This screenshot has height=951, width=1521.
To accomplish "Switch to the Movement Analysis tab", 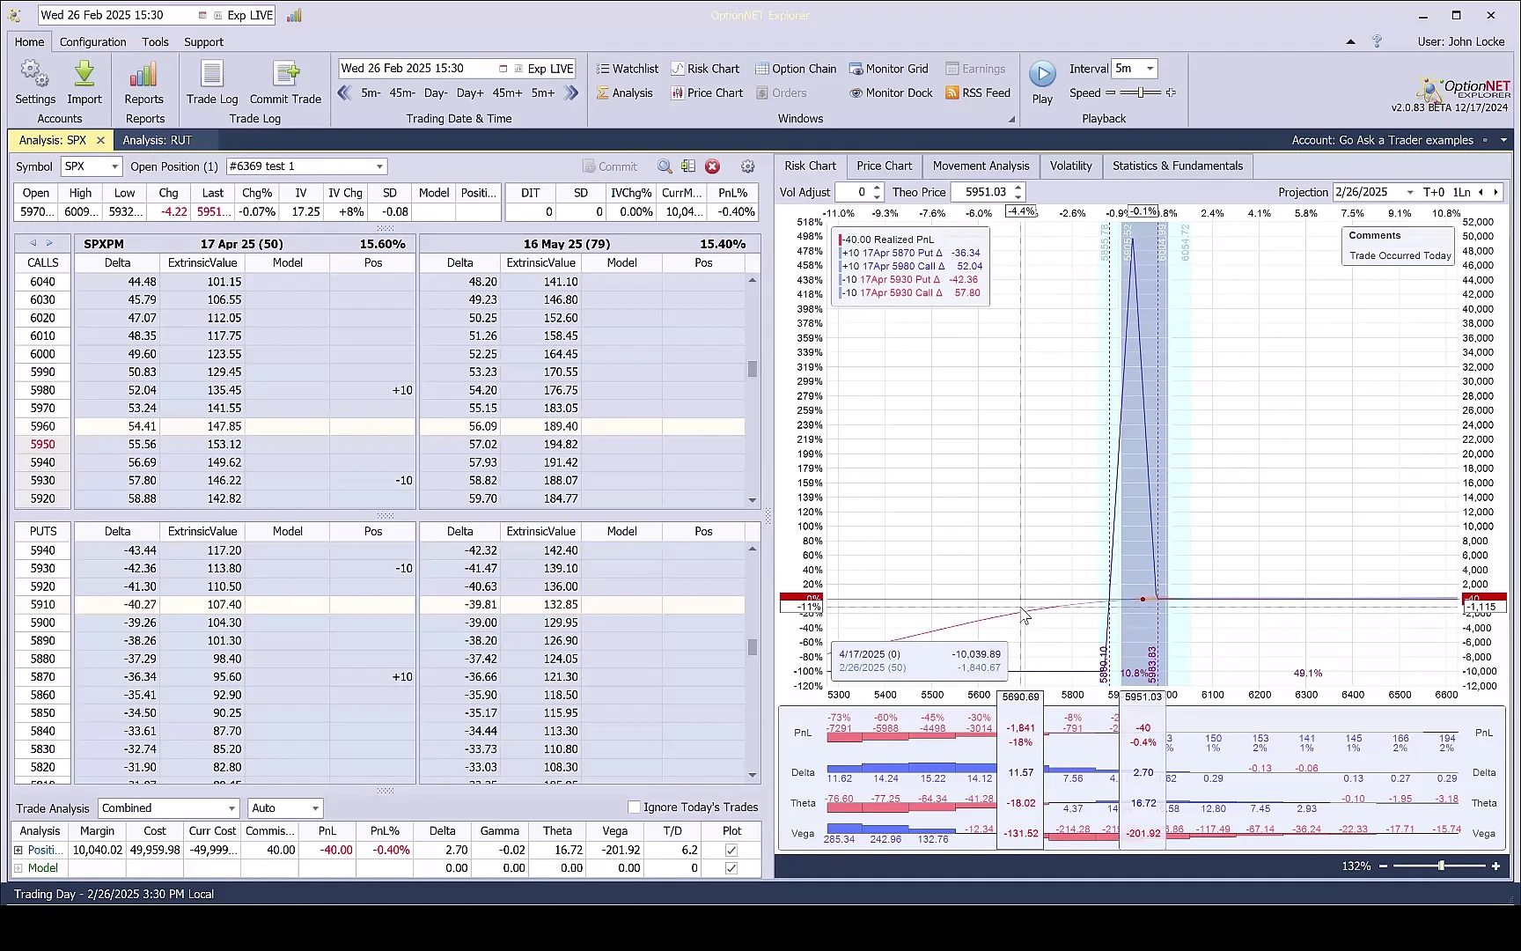I will click(981, 166).
